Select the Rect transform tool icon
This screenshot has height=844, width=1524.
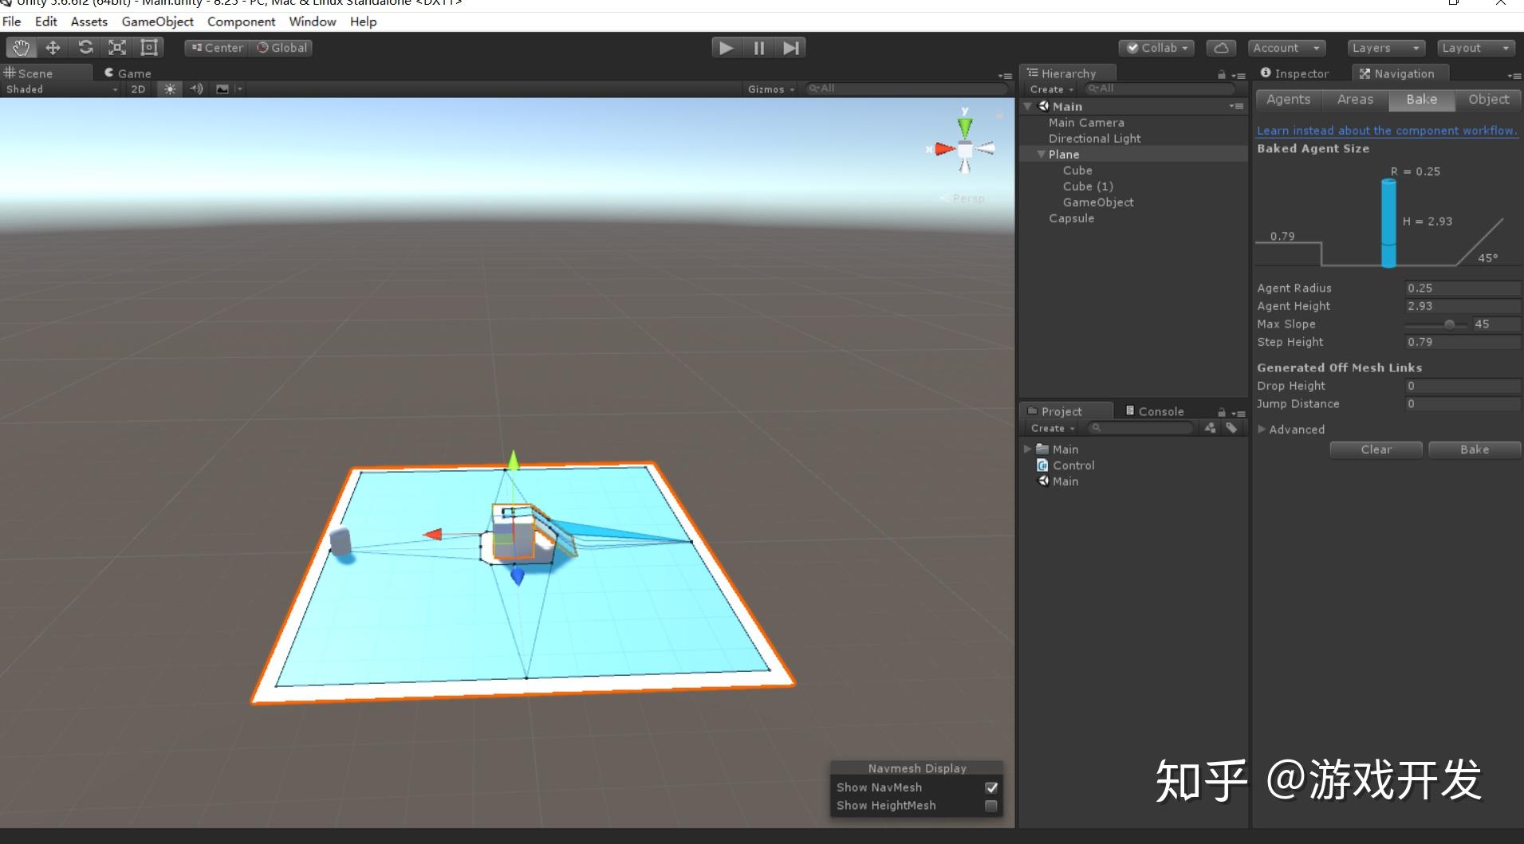click(149, 48)
